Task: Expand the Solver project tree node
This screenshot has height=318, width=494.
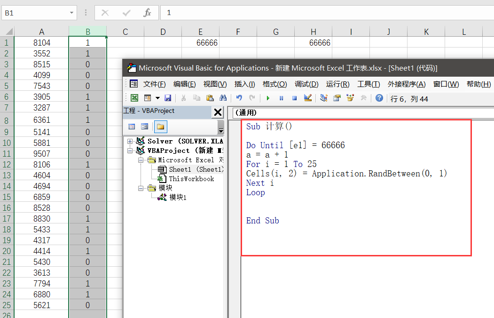Action: 130,141
